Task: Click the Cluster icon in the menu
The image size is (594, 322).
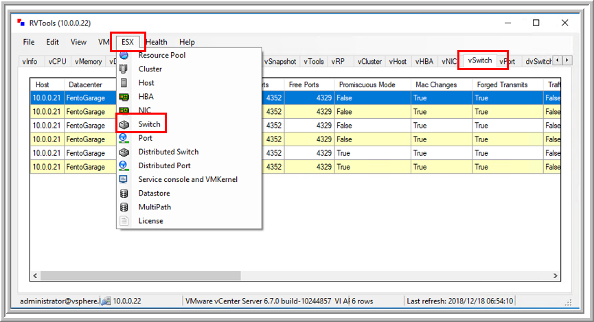Action: point(124,69)
